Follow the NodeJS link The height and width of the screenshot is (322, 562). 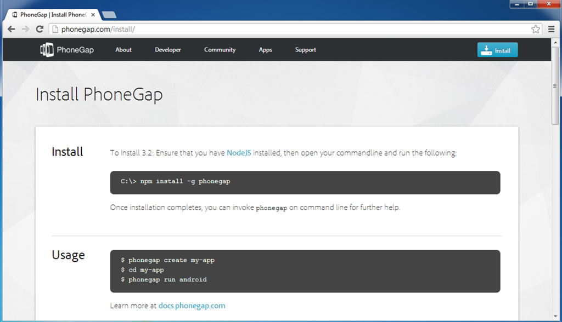pos(239,153)
